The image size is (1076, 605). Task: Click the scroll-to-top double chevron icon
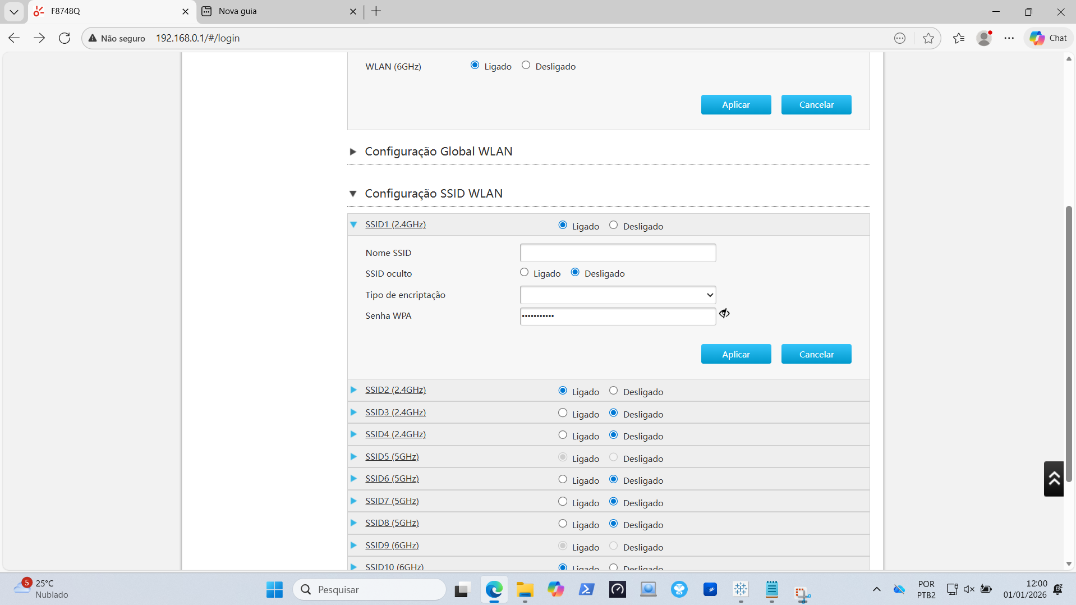(1054, 479)
